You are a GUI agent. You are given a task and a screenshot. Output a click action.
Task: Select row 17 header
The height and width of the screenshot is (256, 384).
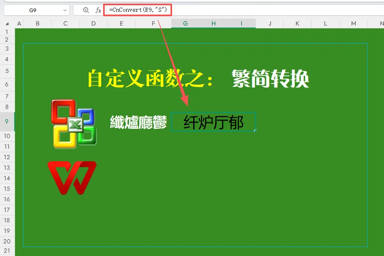pyautogui.click(x=7, y=209)
